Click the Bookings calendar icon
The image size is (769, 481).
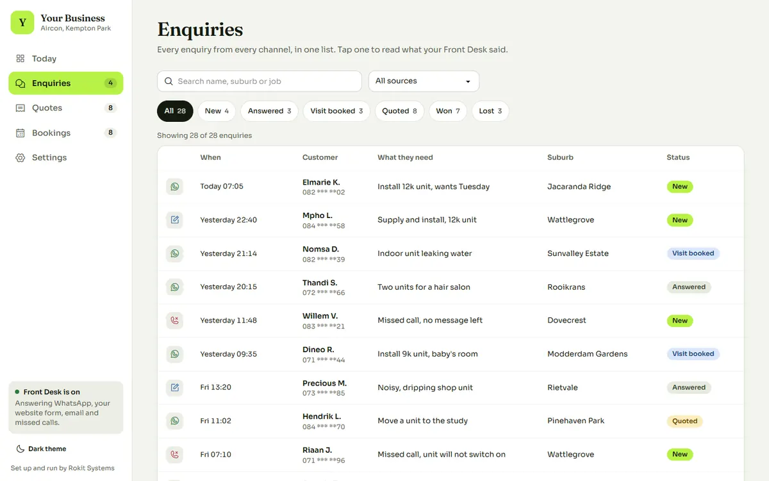point(21,133)
